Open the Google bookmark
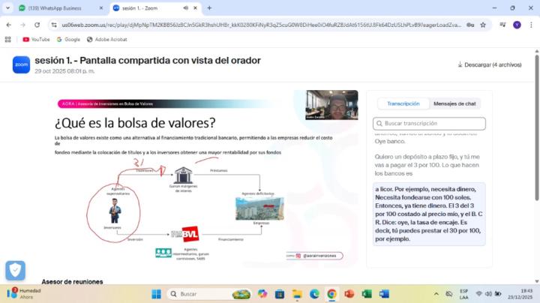Image resolution: width=540 pixels, height=303 pixels. [68, 40]
